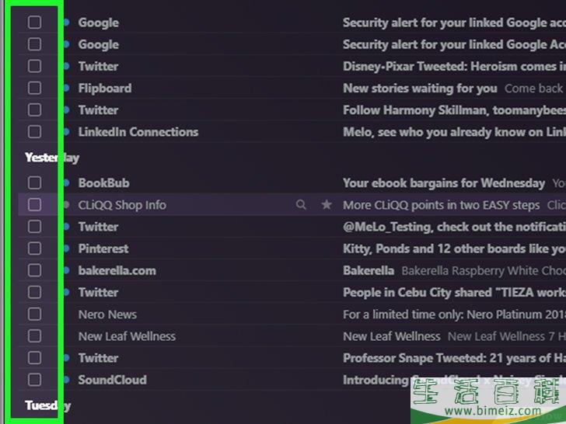This screenshot has width=566, height=424.
Task: Select the LinkedIn Connections email checkbox
Action: point(34,131)
